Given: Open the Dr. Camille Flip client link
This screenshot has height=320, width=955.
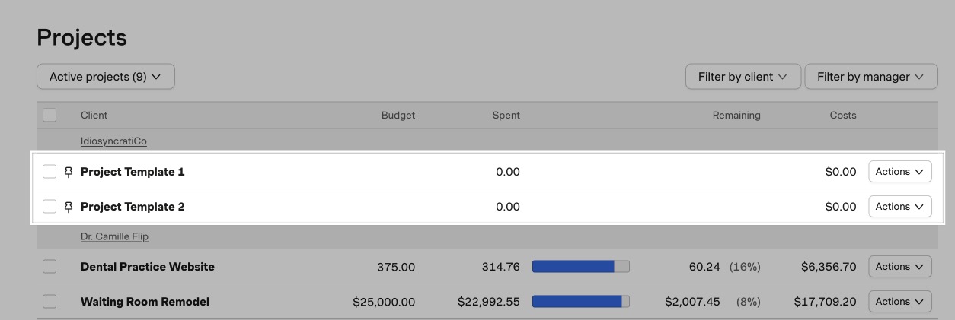Looking at the screenshot, I should 114,236.
